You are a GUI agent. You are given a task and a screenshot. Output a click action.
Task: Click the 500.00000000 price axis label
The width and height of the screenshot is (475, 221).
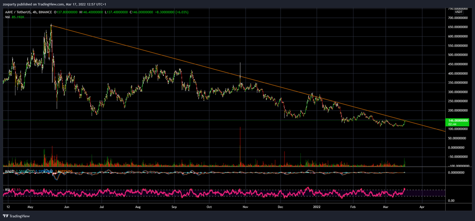click(458, 55)
